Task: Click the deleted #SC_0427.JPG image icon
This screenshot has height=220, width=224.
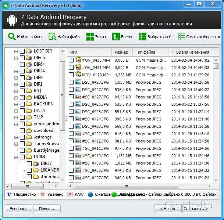Action: (78, 97)
